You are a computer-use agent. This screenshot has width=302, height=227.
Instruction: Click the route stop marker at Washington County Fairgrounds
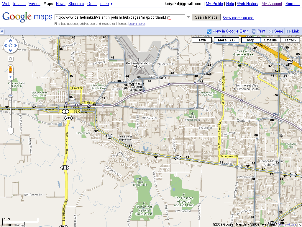coord(144,91)
